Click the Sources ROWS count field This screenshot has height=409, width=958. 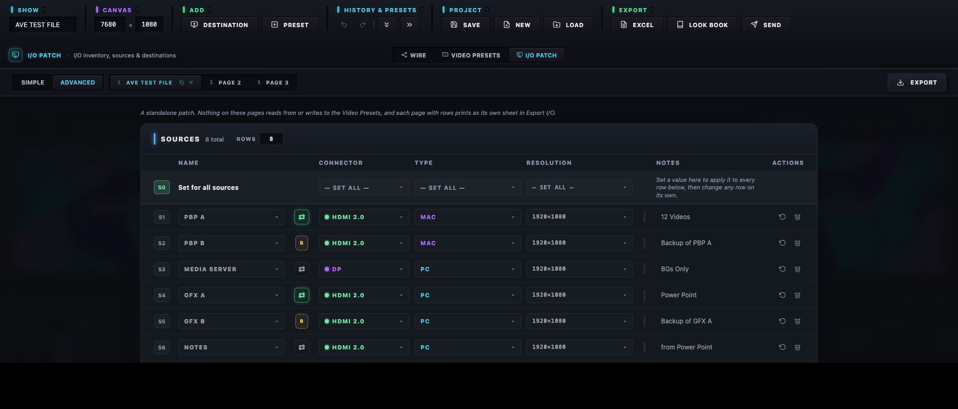click(x=271, y=139)
